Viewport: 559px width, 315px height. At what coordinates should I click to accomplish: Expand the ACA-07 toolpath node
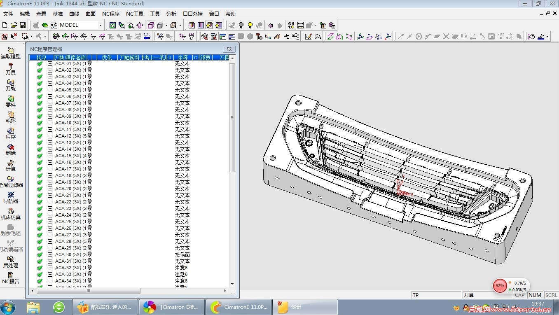point(50,103)
